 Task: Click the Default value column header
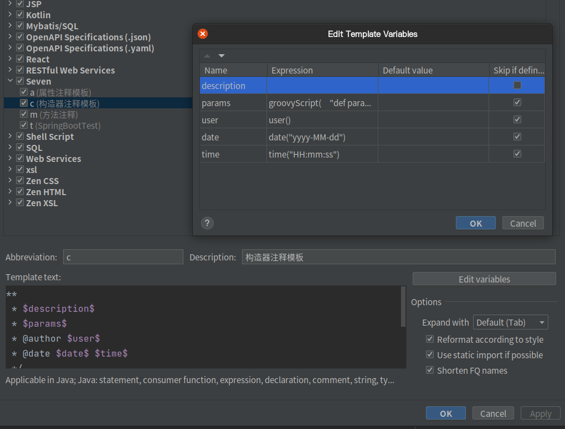click(x=434, y=70)
